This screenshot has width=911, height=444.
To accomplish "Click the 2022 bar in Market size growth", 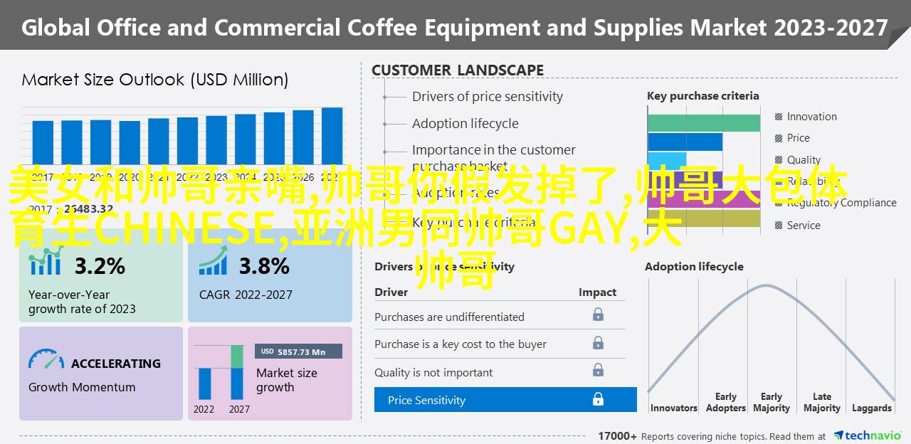I will pos(205,384).
